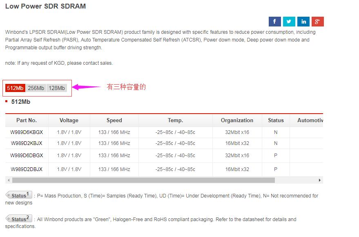Image resolution: width=359 pixels, height=237 pixels.
Task: Click the Status 1 footnote tag
Action: coord(19,195)
